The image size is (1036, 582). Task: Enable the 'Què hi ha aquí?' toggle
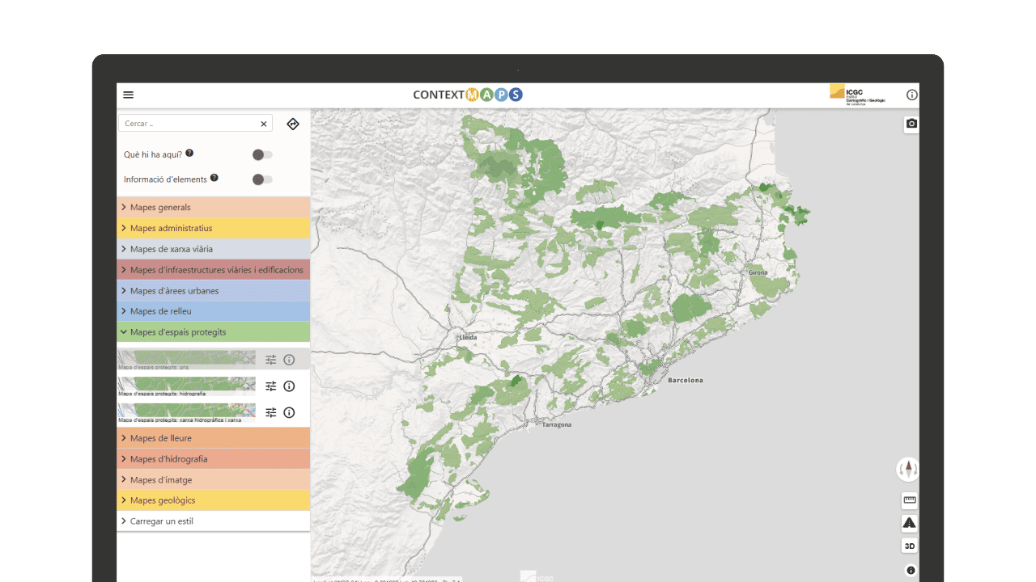(x=261, y=154)
